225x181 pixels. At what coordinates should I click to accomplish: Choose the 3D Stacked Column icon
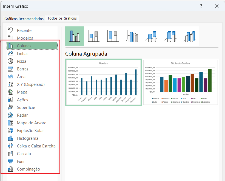coord(152,36)
